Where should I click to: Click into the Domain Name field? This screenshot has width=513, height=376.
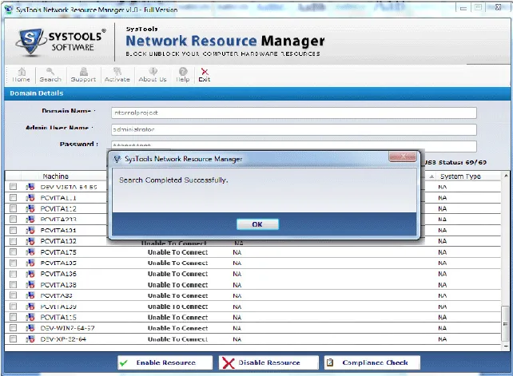click(x=294, y=113)
